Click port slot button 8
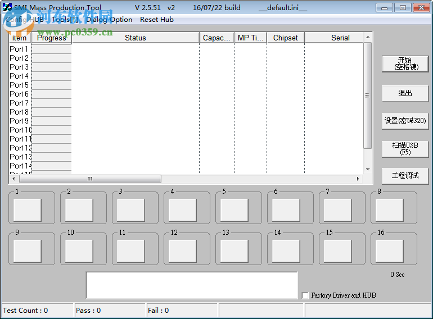 [389, 210]
